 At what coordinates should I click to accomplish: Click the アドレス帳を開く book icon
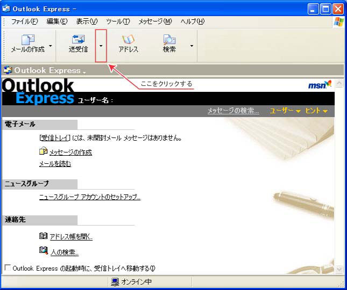click(x=44, y=236)
